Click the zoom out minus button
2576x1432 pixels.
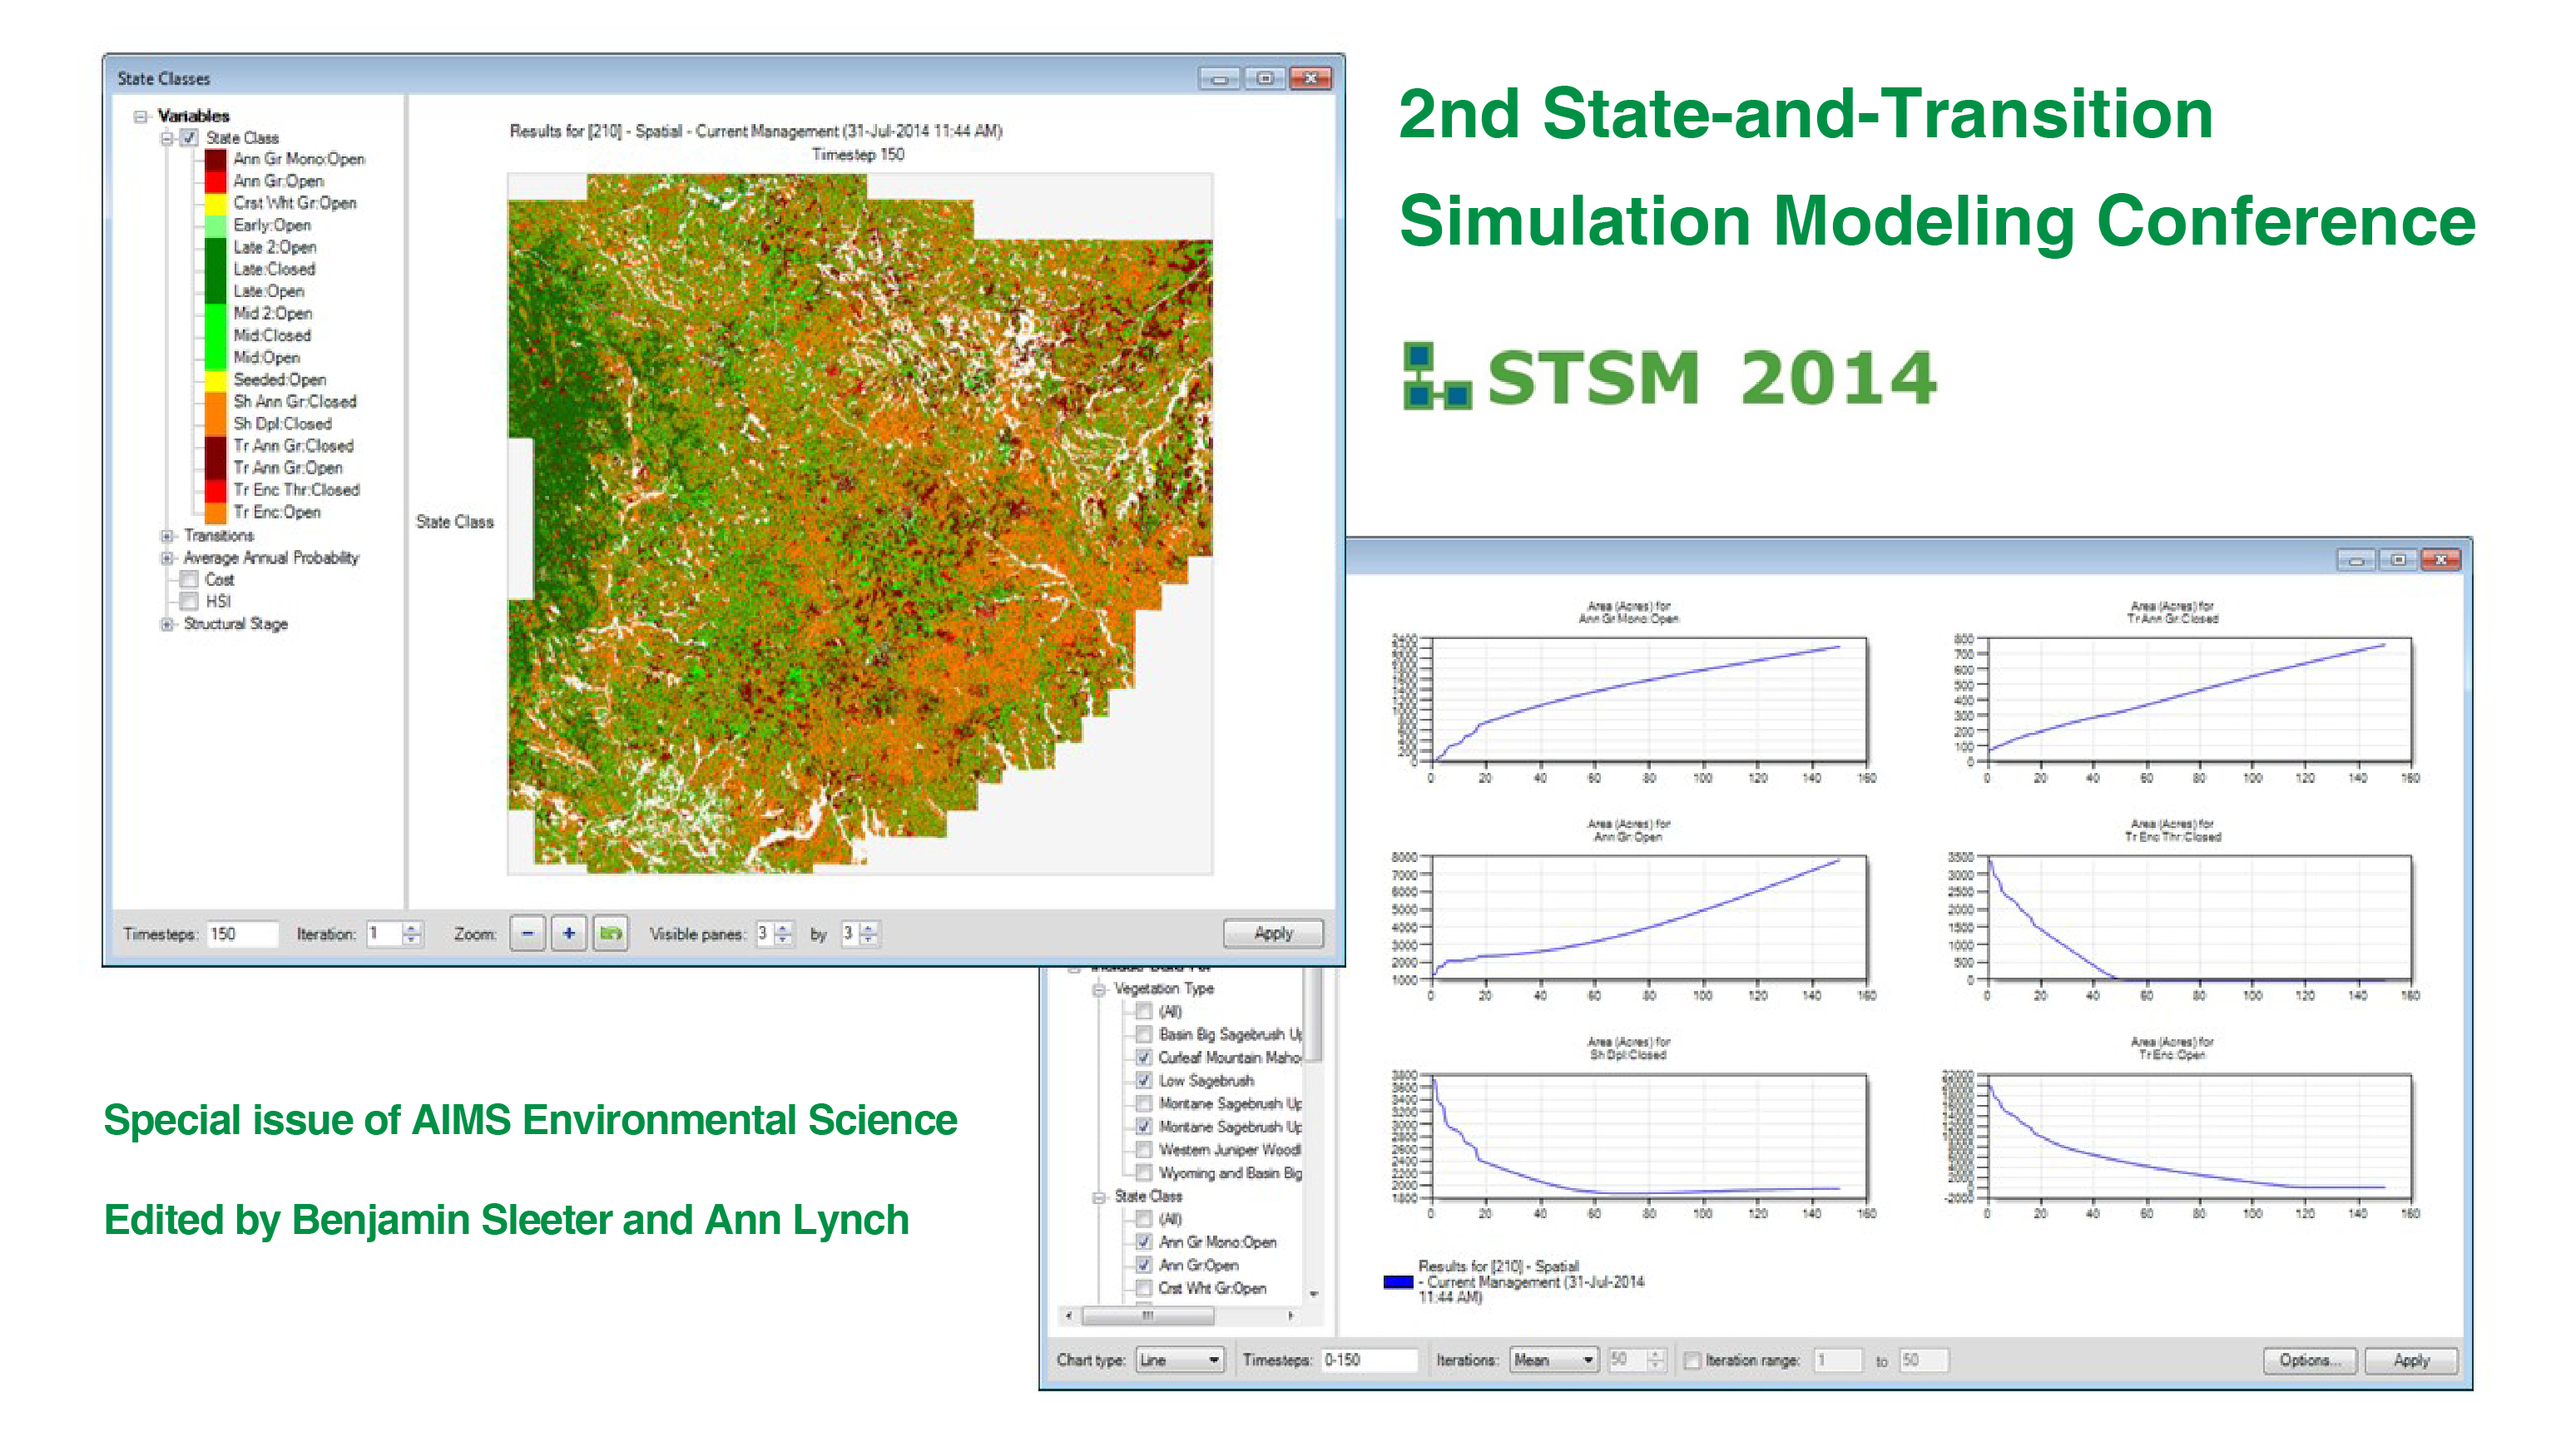click(x=527, y=933)
